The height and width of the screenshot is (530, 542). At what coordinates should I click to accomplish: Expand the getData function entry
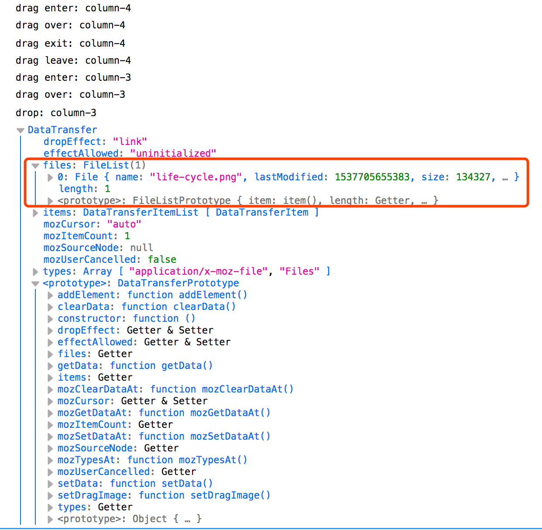50,366
